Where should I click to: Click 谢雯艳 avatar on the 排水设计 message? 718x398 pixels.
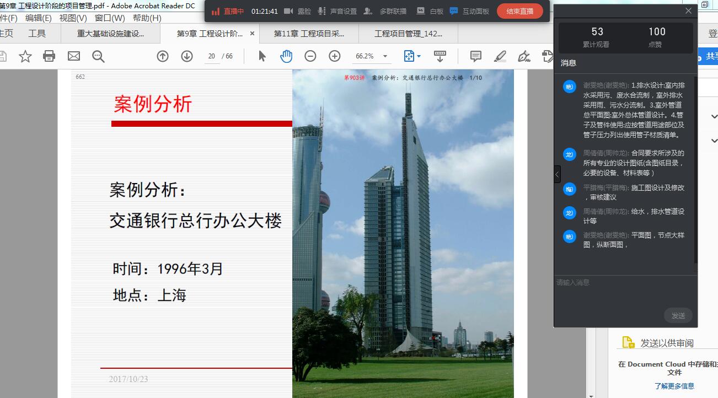point(569,87)
